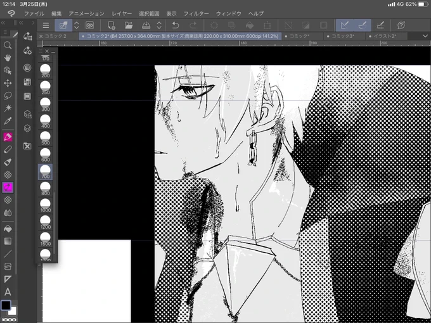Viewport: 431px width, 323px height.
Task: Select the Lasso selection tool
Action: tap(8, 96)
